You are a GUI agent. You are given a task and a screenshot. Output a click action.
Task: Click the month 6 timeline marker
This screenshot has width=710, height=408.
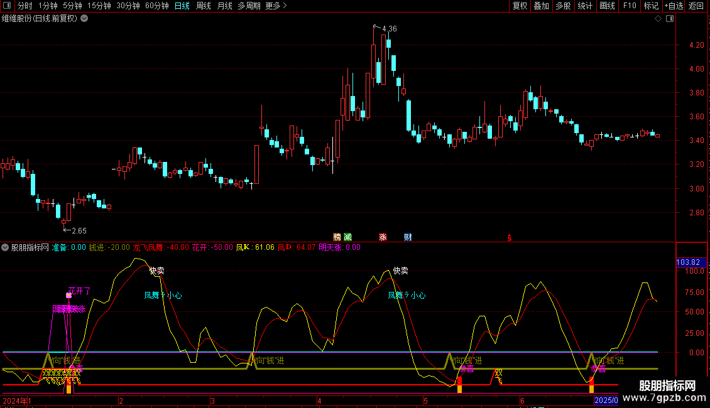(522, 400)
